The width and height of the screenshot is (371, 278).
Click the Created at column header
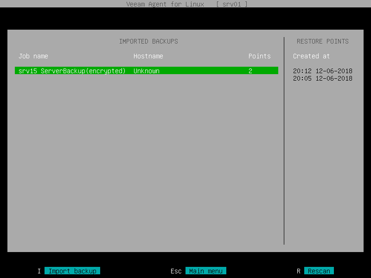(x=311, y=56)
